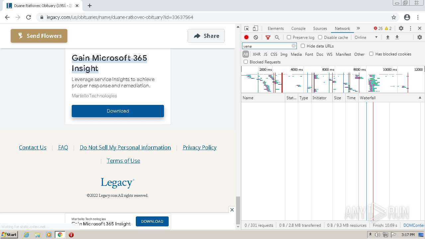Bookmark this page with the star

[x=394, y=17]
